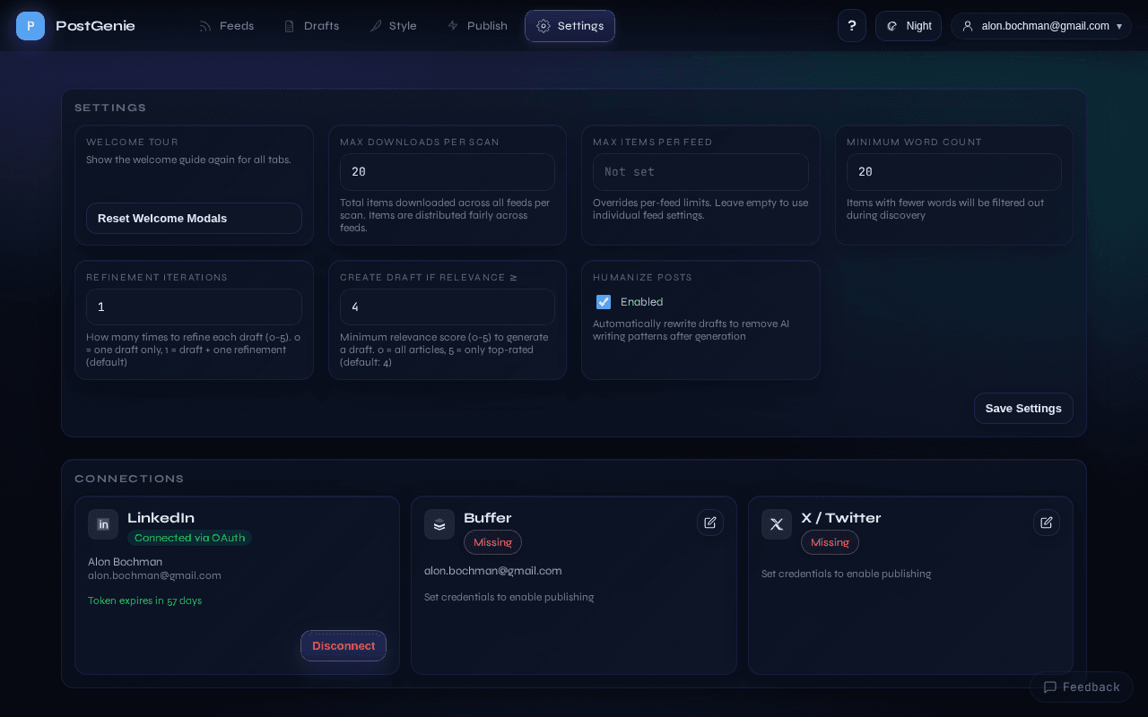Click the LinkedIn connection icon
This screenshot has width=1148, height=717.
coord(102,524)
